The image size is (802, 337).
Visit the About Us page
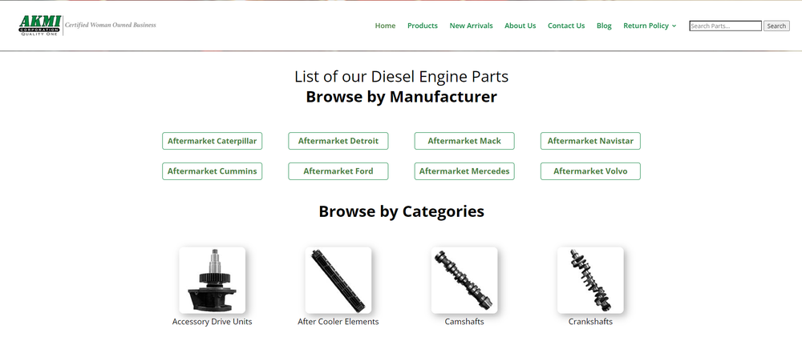pyautogui.click(x=520, y=26)
